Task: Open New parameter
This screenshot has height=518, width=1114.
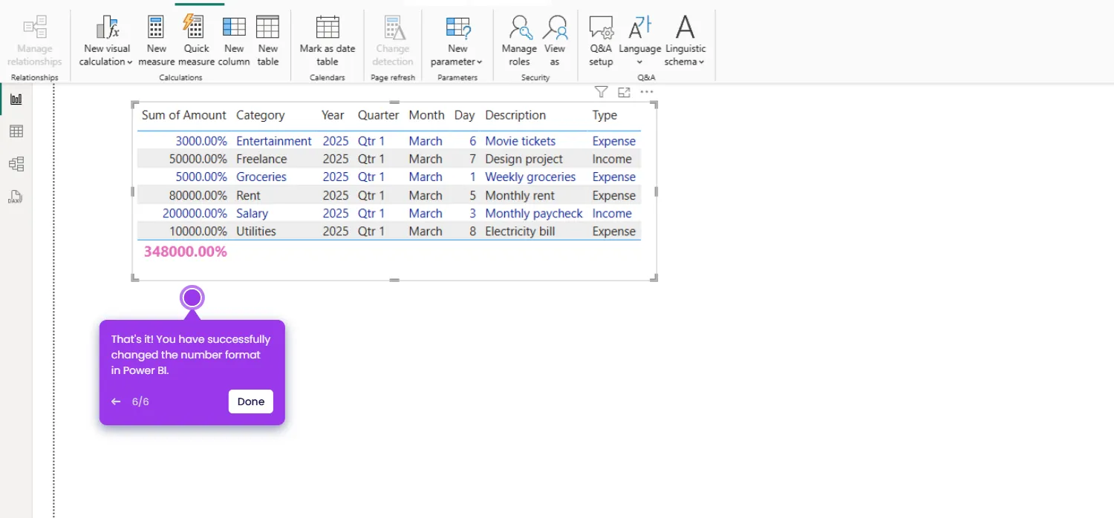Action: coord(457,42)
